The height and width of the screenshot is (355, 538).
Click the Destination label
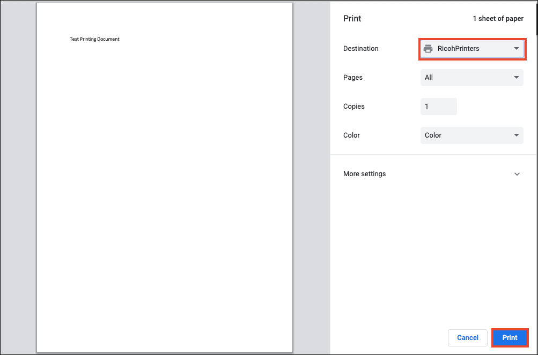[x=360, y=49]
